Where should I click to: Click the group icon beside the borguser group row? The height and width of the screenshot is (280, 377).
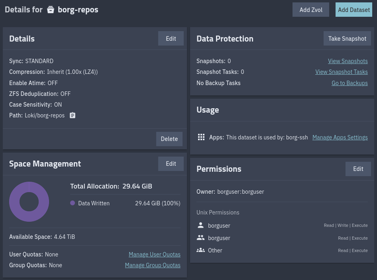200,237
